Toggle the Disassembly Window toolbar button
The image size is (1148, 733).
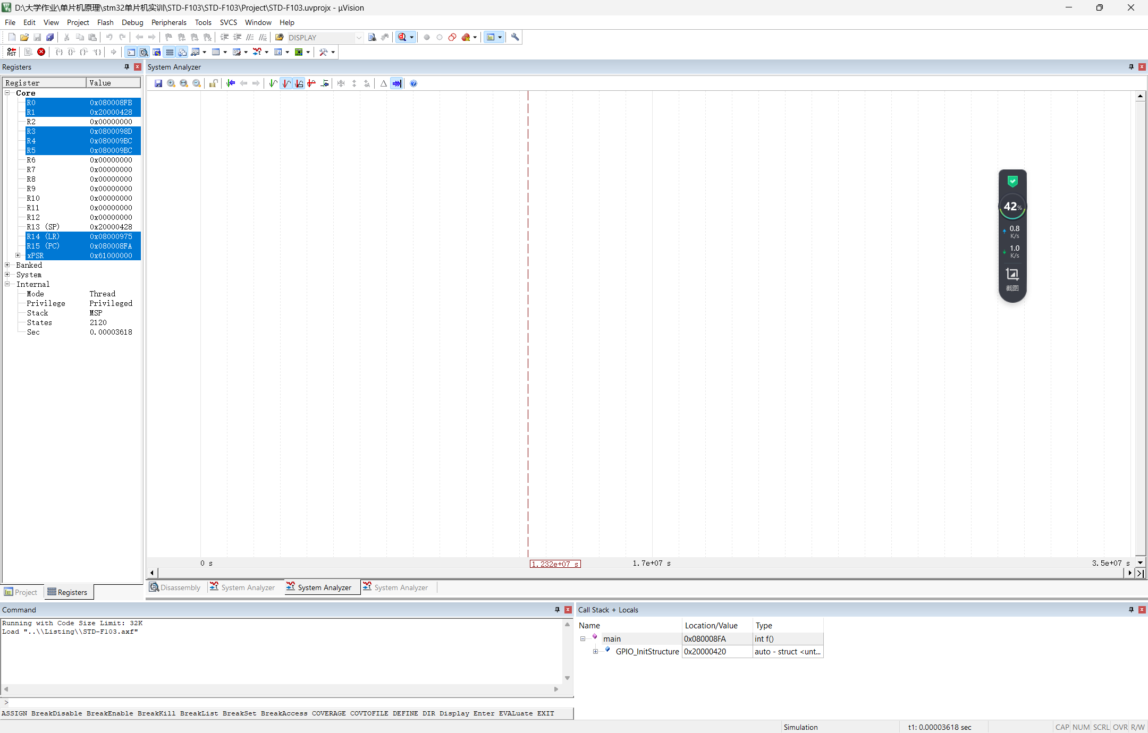point(143,52)
